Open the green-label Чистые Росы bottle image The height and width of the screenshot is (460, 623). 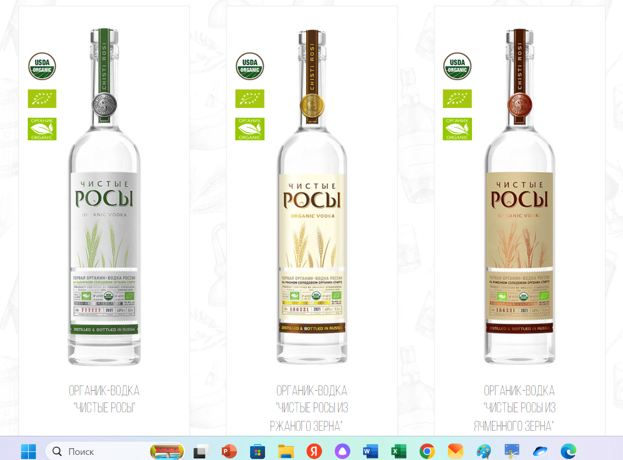pyautogui.click(x=104, y=196)
